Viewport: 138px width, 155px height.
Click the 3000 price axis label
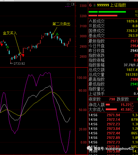pyautogui.click(x=83, y=36)
